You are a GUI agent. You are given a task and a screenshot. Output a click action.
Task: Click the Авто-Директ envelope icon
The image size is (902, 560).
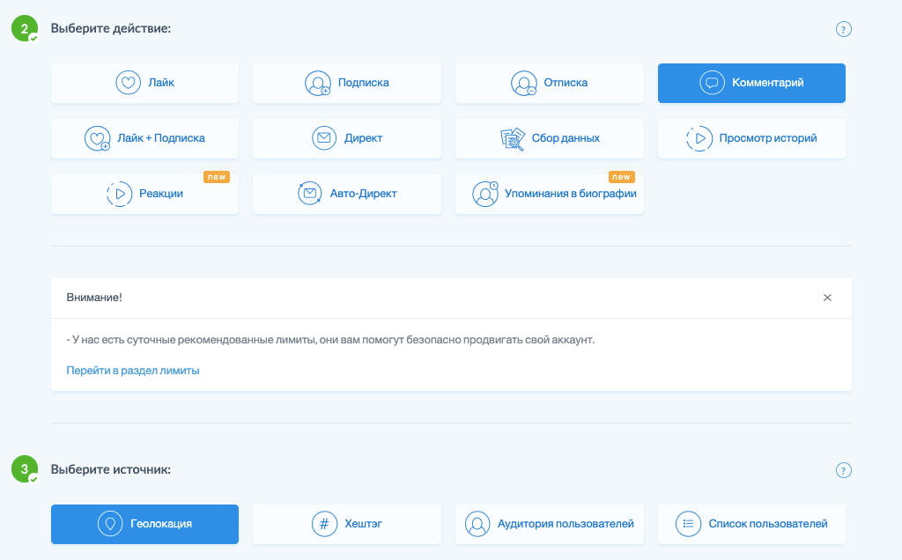[310, 194]
